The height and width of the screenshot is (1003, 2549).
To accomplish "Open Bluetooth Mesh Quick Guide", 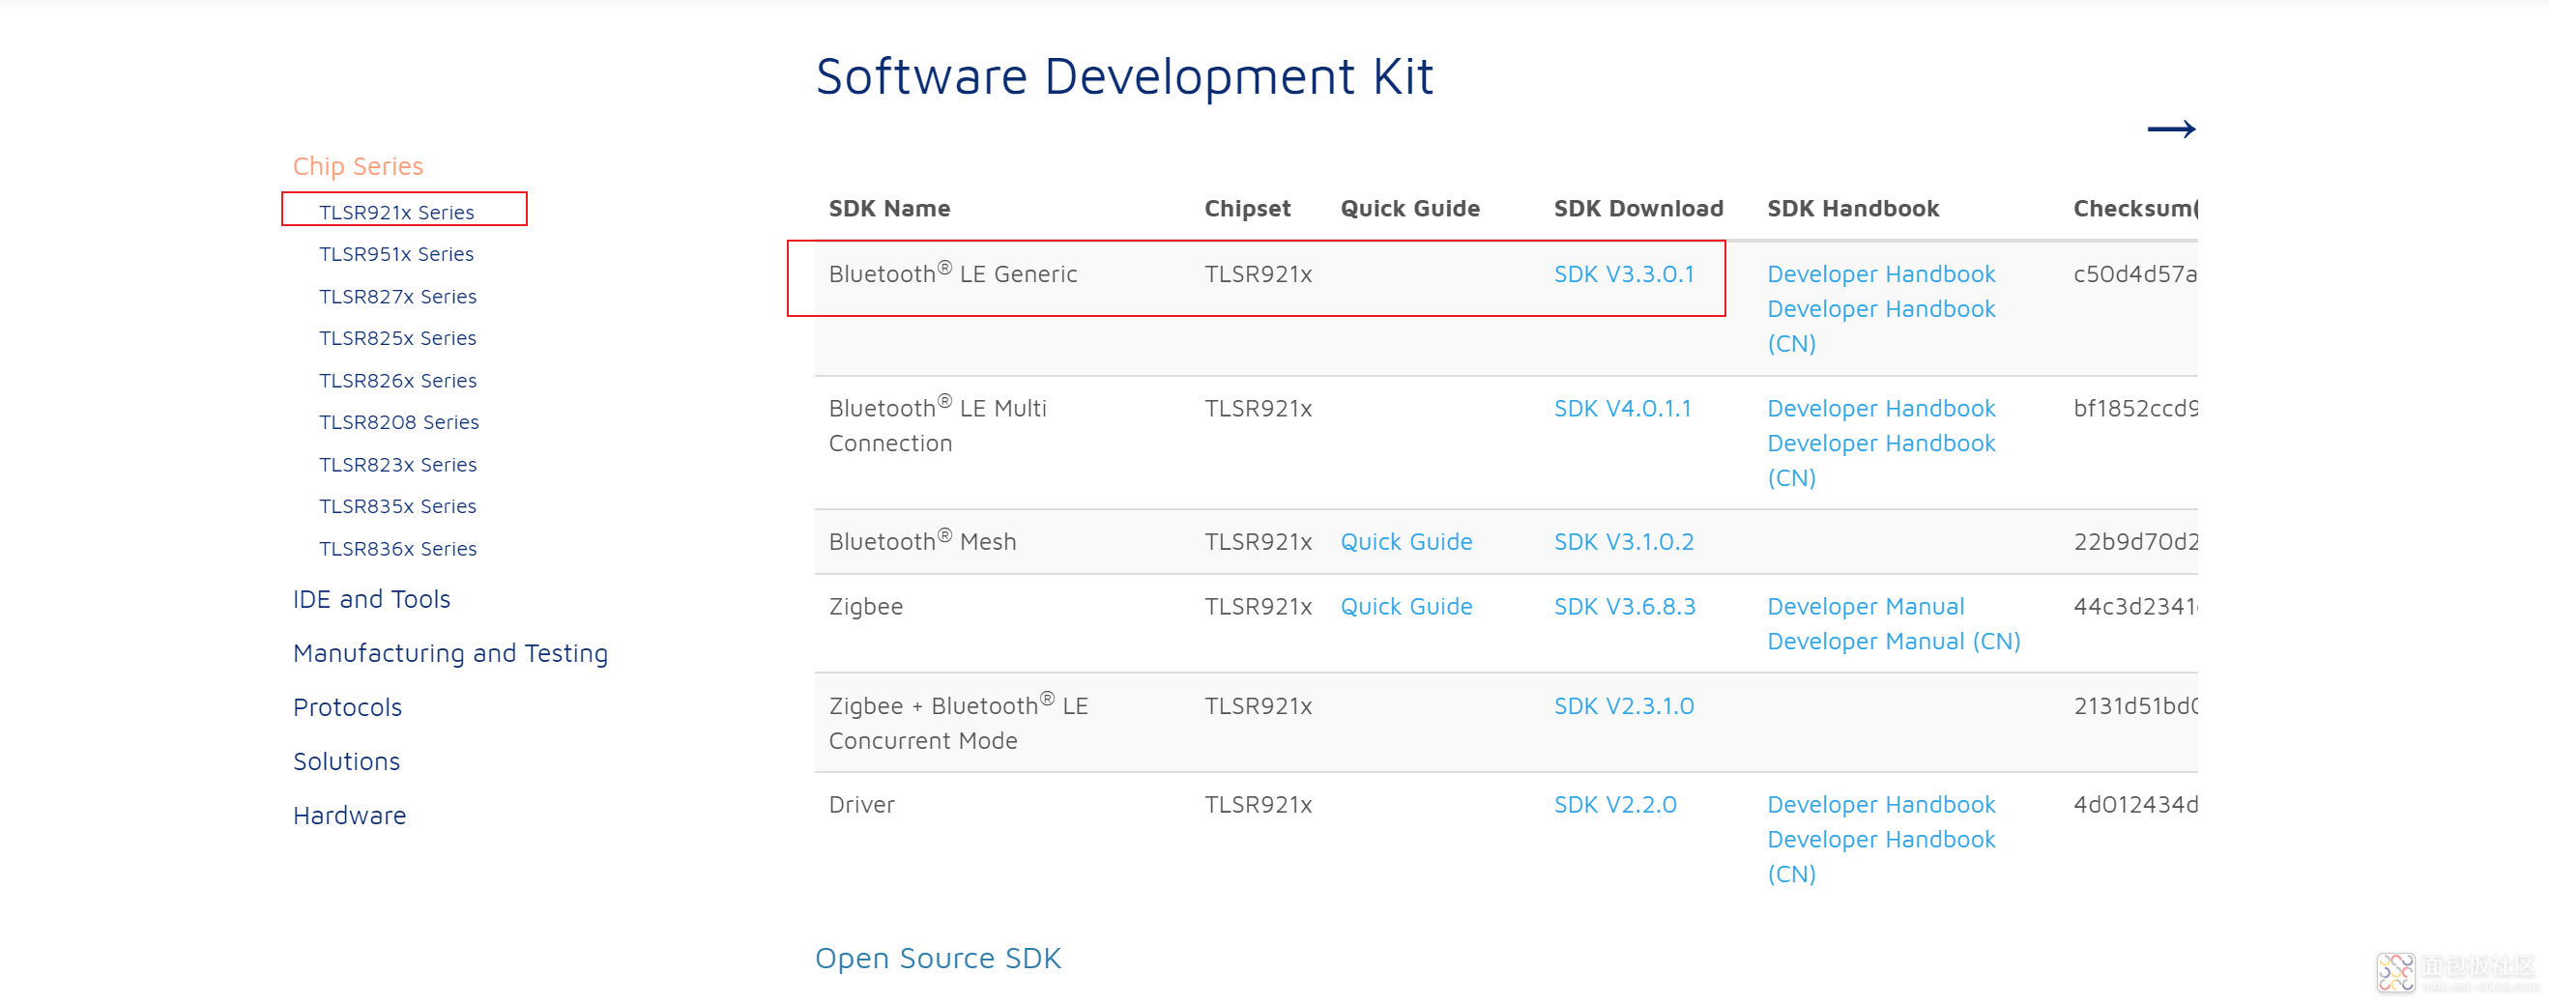I will click(1406, 542).
